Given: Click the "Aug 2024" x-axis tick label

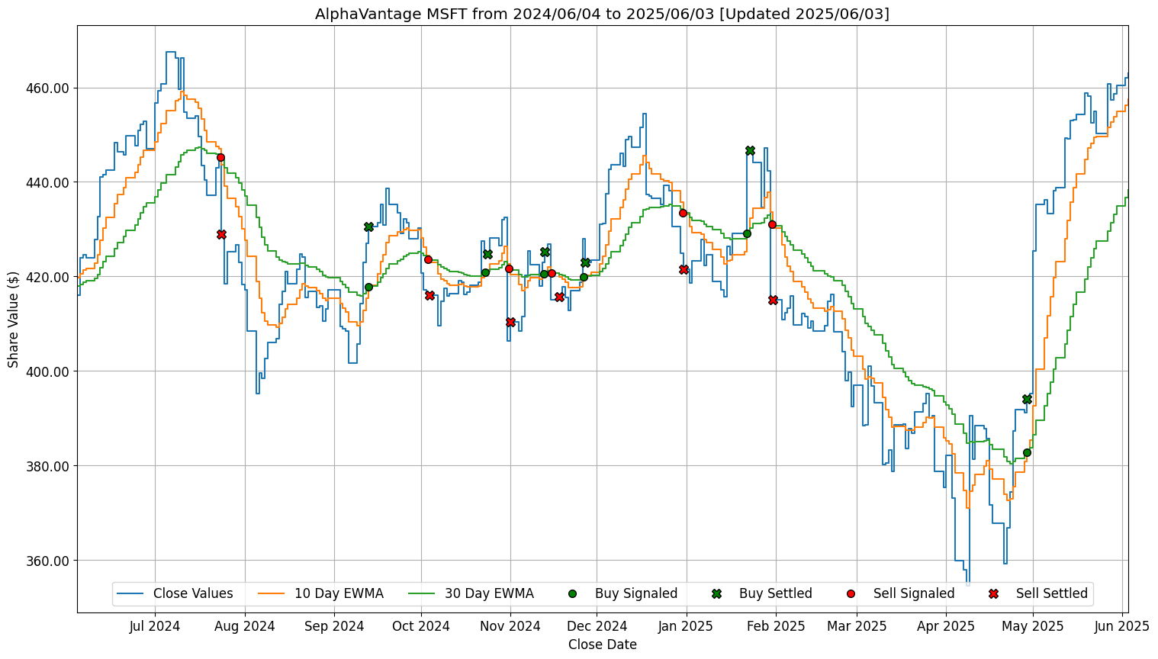Looking at the screenshot, I should [245, 626].
